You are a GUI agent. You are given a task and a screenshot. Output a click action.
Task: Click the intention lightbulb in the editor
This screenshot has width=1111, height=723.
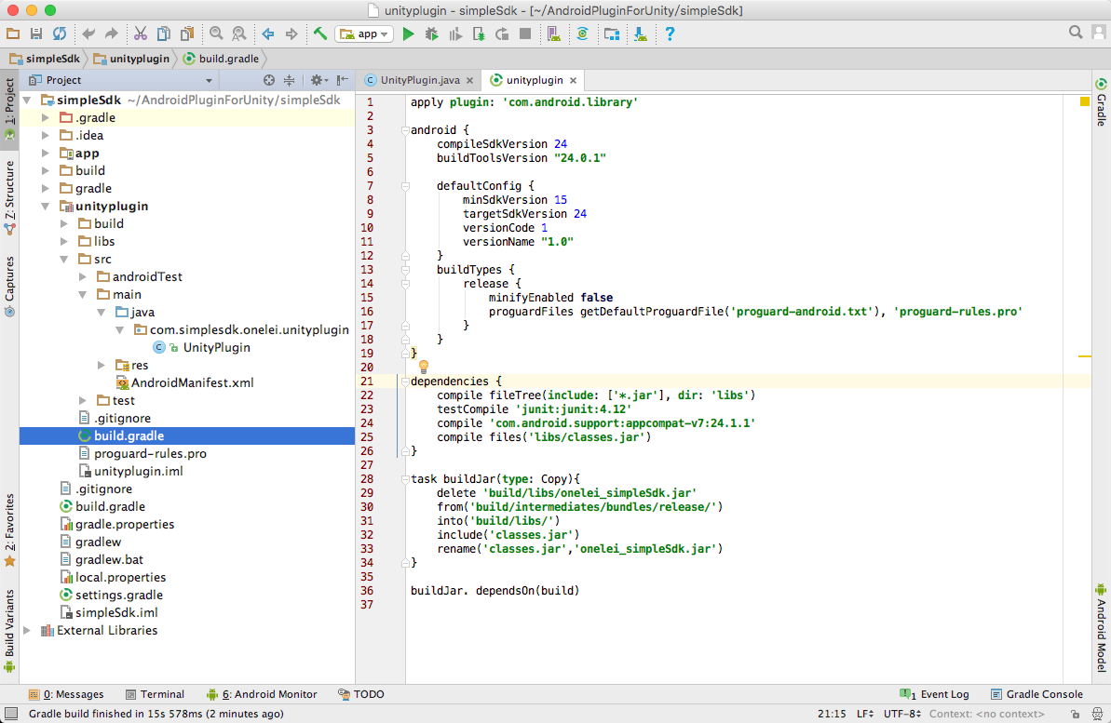point(423,367)
